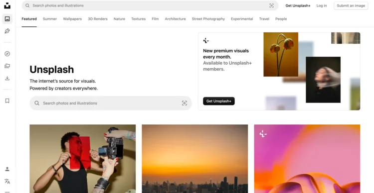The height and width of the screenshot is (193, 374).
Task: Open the pink abstract 3D render image
Action: (307, 159)
